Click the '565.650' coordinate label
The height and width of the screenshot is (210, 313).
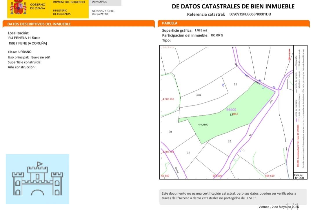tap(270, 176)
